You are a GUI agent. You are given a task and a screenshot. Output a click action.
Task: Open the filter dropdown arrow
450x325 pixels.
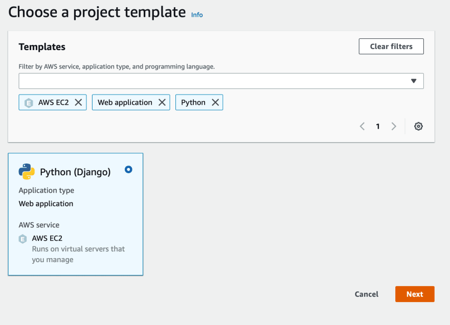tap(414, 81)
